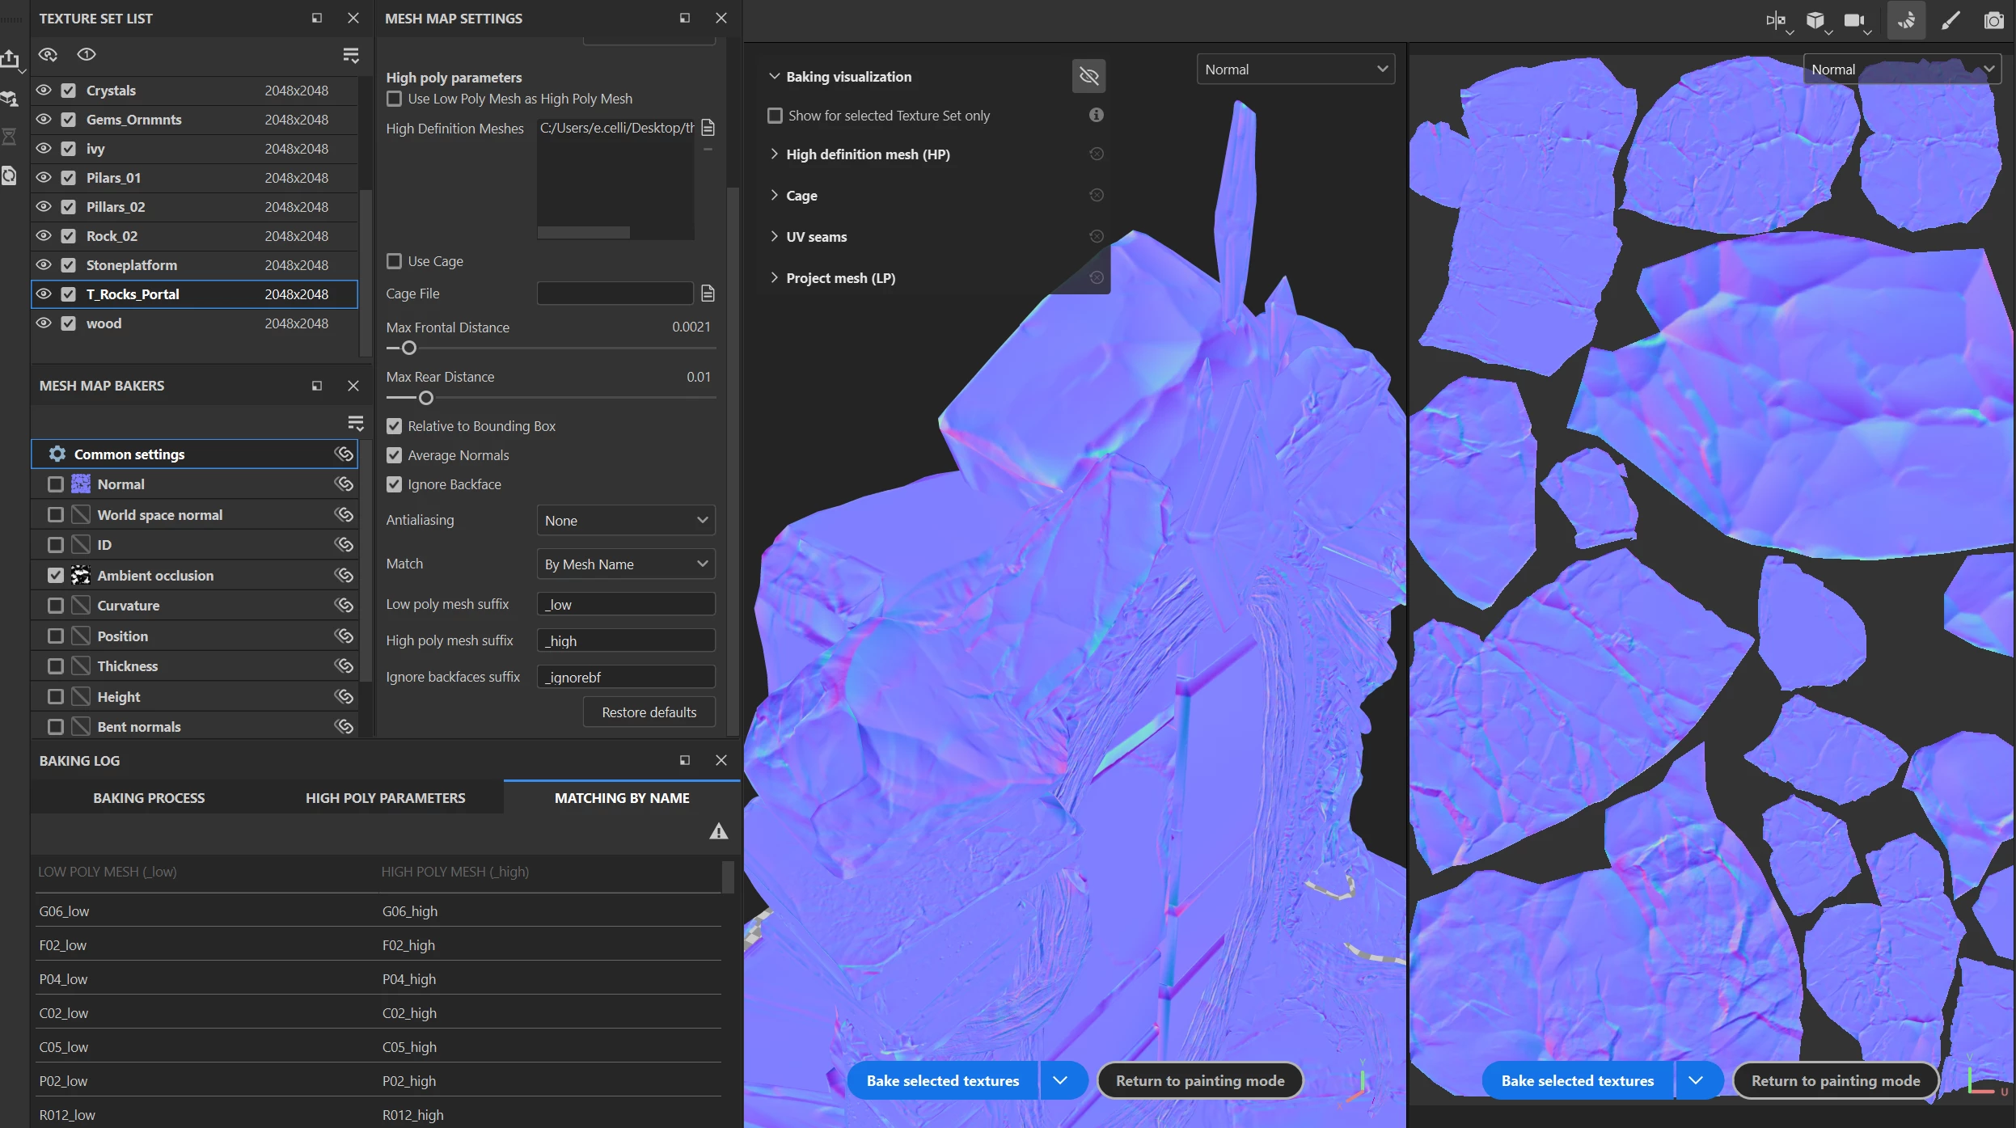Open the Match By Mesh Name dropdown
Screen dimensions: 2016x1128
tap(625, 564)
